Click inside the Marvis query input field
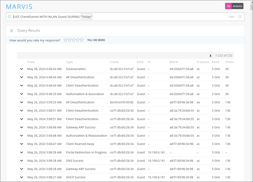The image size is (253, 182). click(156, 17)
